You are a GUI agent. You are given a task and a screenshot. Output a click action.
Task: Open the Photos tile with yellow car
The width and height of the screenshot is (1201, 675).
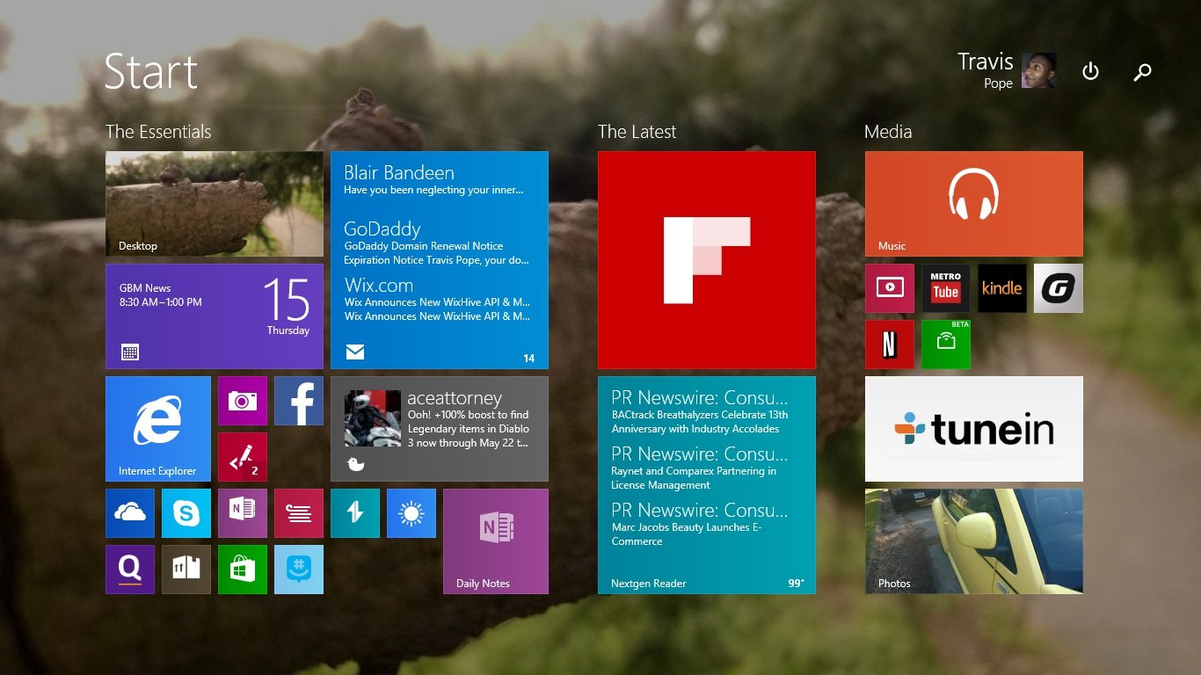[x=974, y=541]
